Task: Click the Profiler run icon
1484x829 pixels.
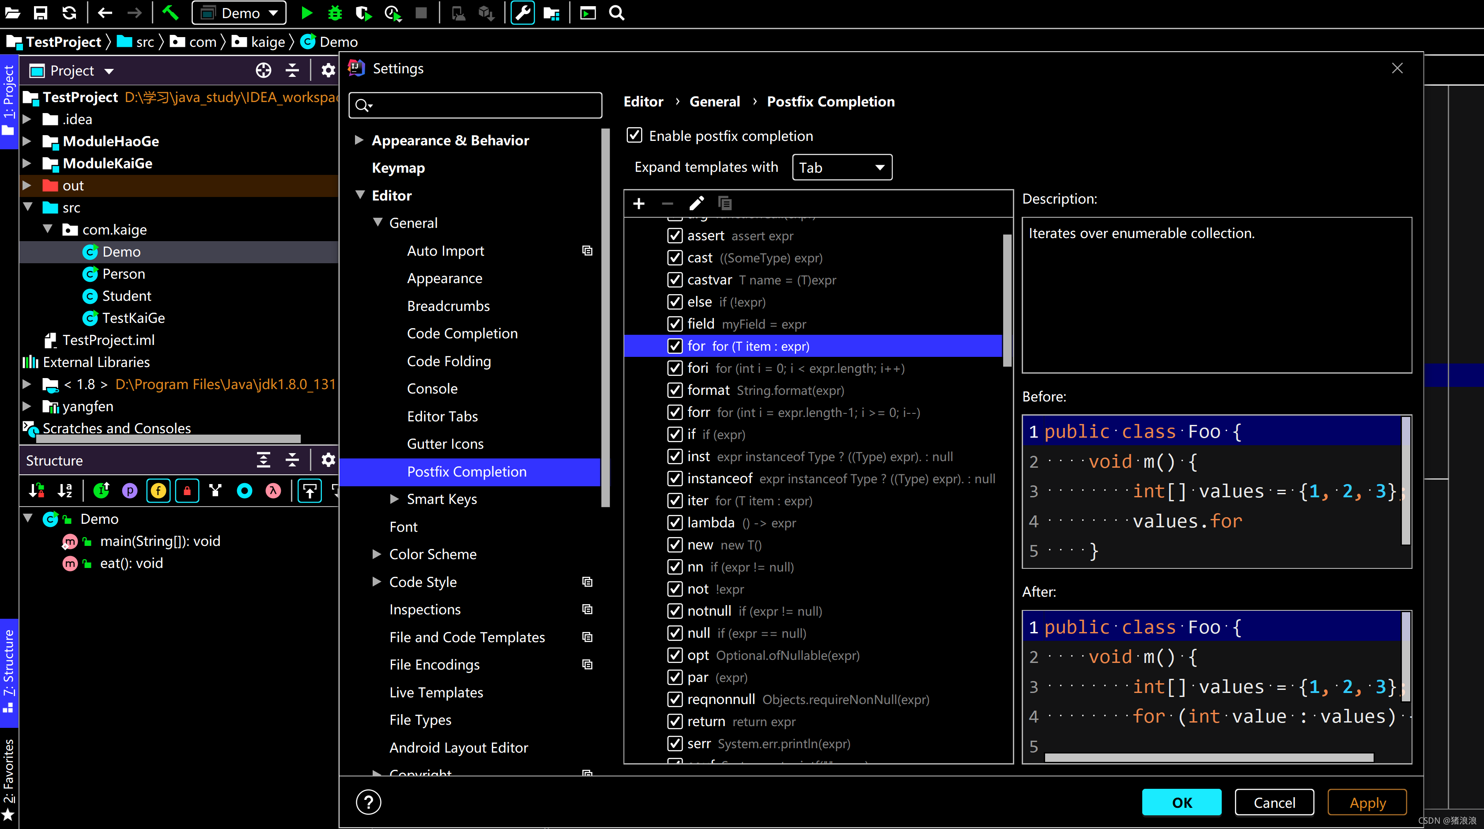Action: (393, 13)
